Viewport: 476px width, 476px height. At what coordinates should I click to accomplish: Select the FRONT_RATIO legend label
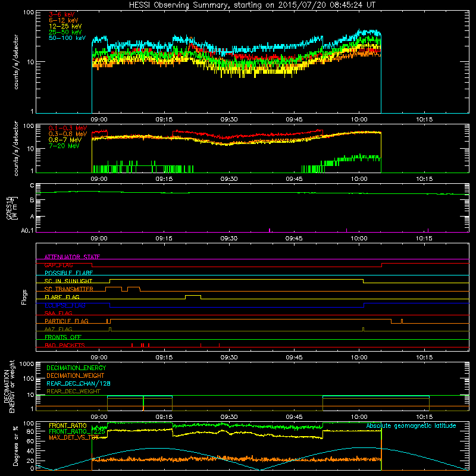pos(68,425)
